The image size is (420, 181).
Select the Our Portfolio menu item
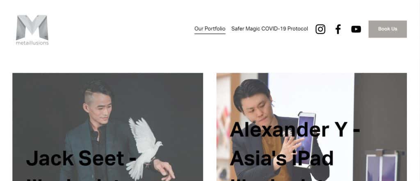[210, 29]
